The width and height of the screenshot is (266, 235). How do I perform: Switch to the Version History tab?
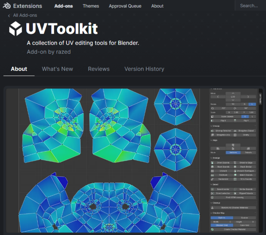point(144,69)
